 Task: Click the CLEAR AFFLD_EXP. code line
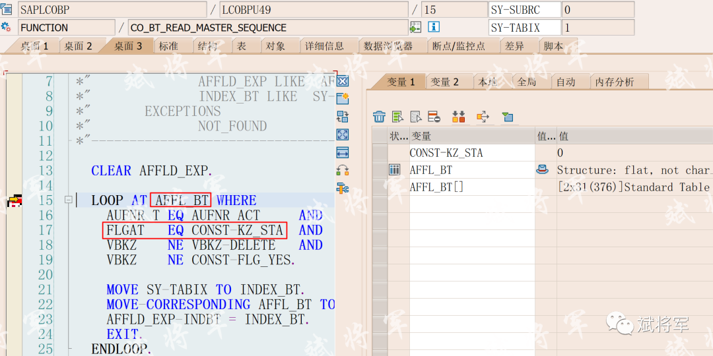point(151,171)
